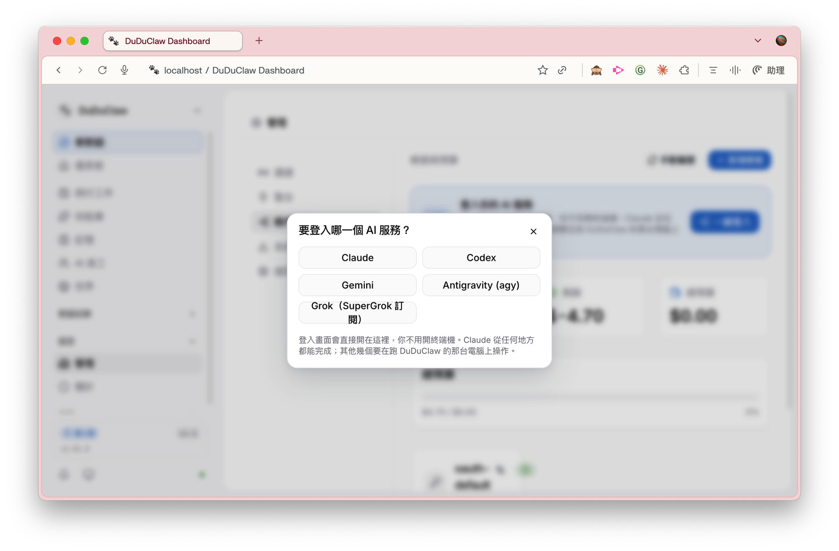
Task: Click the note starting with 登入畫面會直接開在這裡
Action: (x=416, y=345)
